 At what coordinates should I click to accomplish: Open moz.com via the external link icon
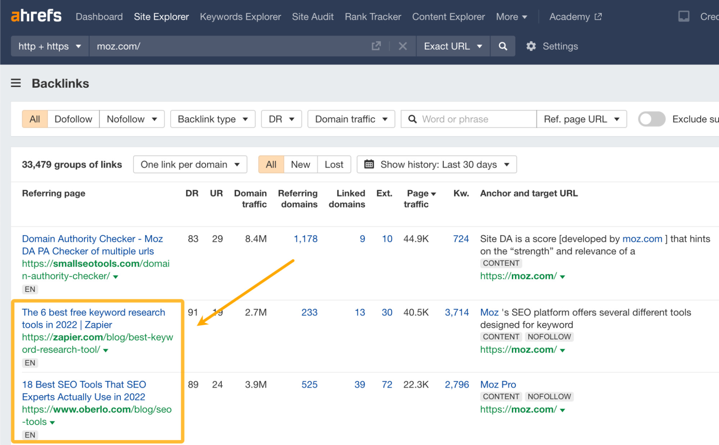[376, 46]
